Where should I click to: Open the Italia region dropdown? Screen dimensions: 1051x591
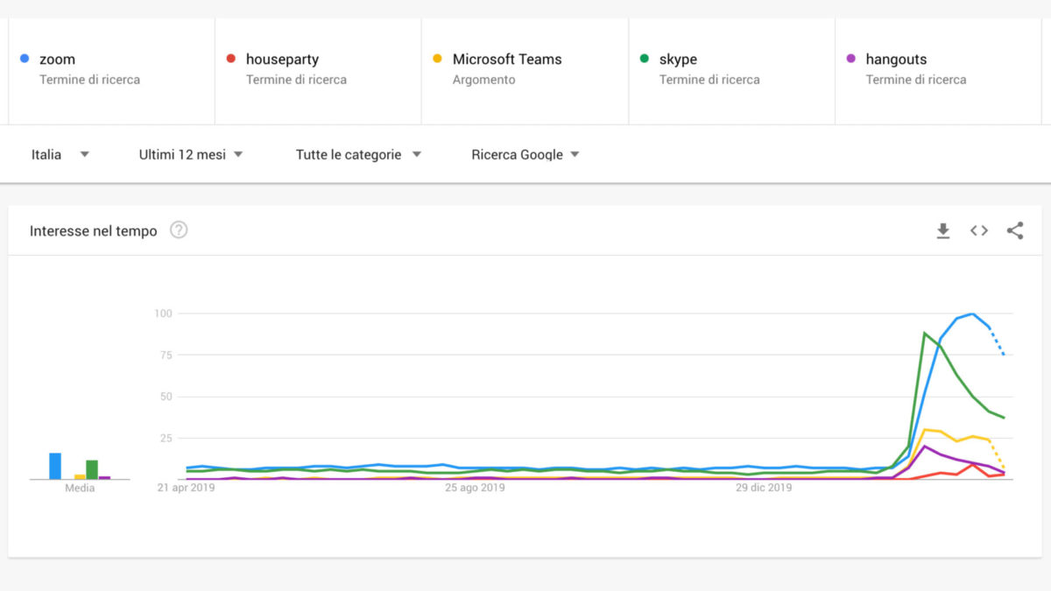(x=60, y=154)
